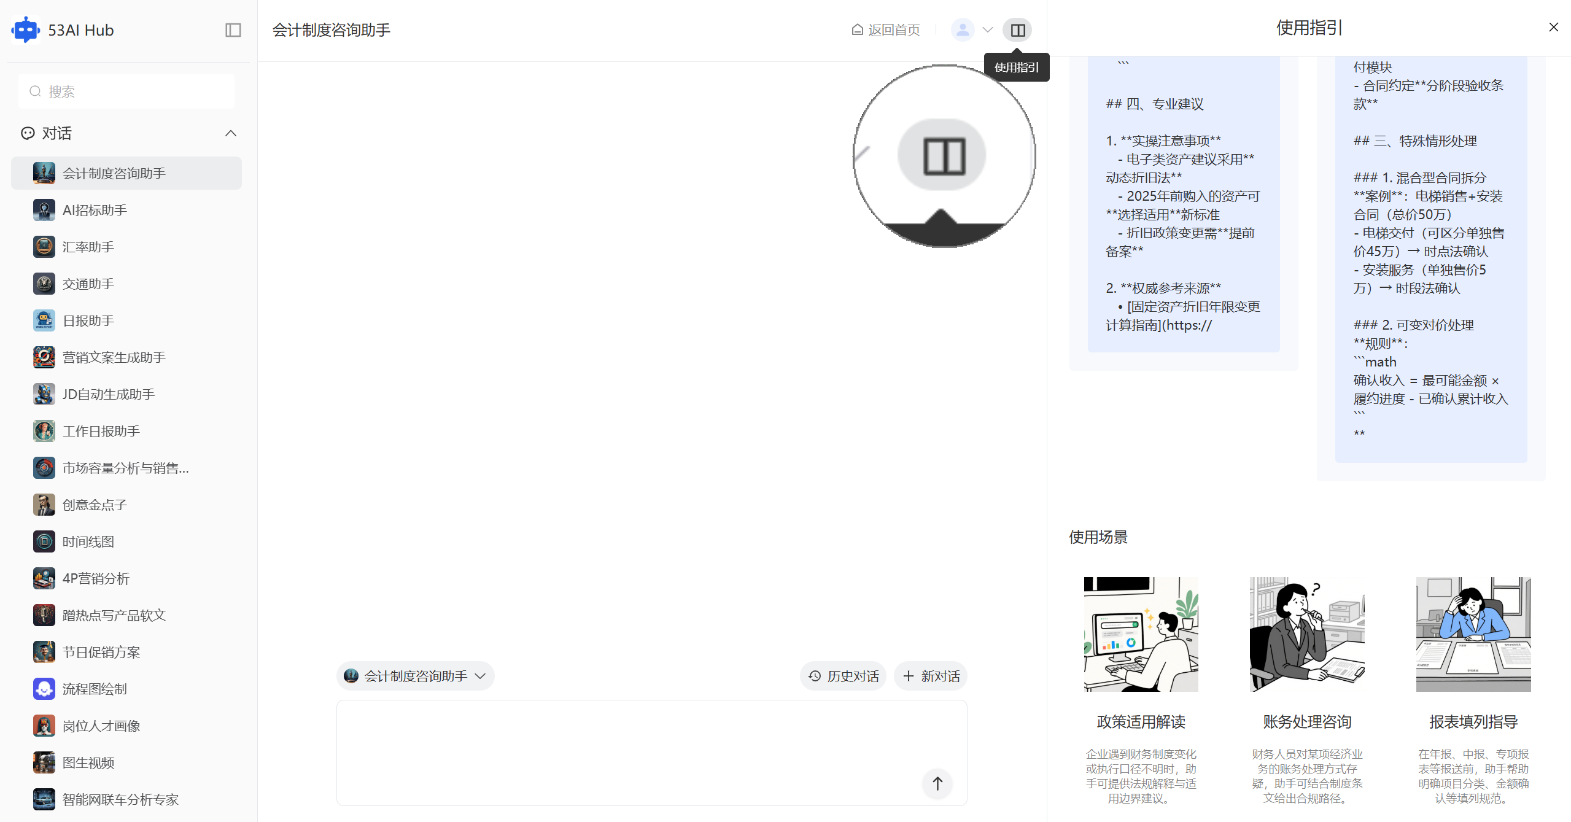Click the 报表填列指导 illustration

point(1473,634)
